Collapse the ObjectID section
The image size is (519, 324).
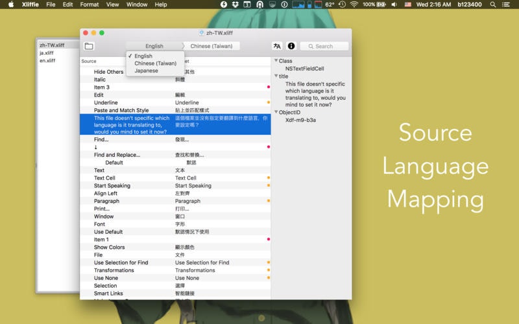276,112
